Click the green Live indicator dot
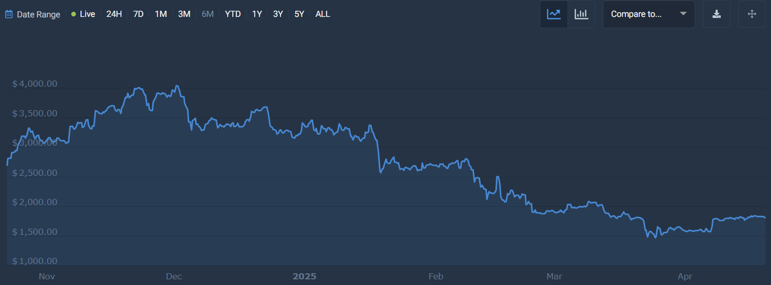The image size is (771, 285). [x=74, y=14]
